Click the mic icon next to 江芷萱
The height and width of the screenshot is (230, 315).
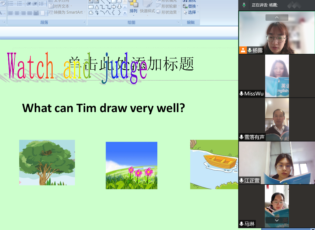pyautogui.click(x=242, y=180)
